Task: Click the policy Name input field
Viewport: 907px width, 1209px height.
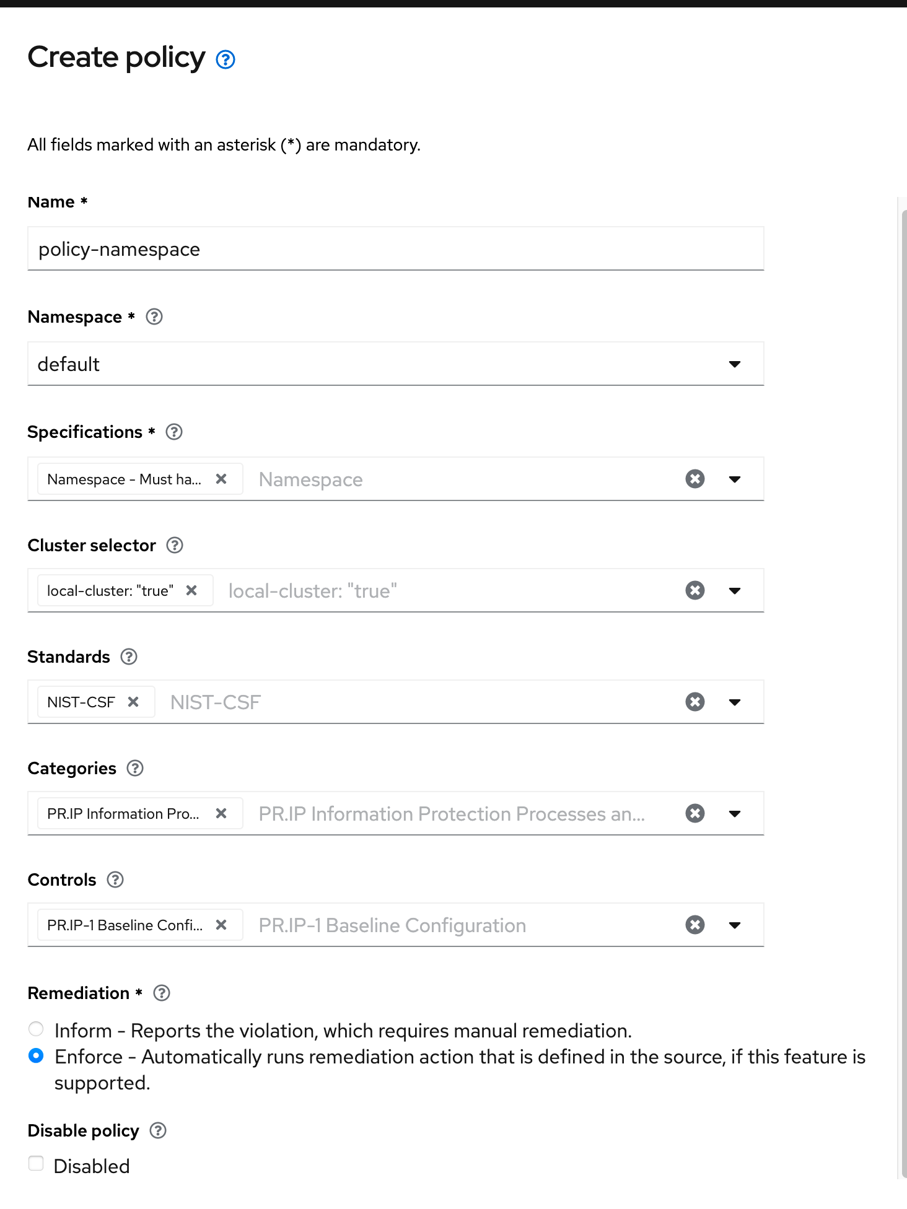Action: pos(395,249)
